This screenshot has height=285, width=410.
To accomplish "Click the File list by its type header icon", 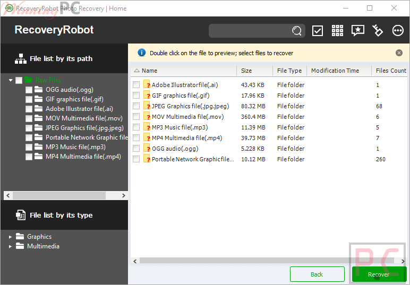I will [x=21, y=215].
